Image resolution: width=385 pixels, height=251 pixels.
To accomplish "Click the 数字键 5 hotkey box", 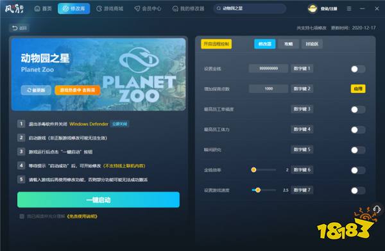I will click(x=302, y=150).
